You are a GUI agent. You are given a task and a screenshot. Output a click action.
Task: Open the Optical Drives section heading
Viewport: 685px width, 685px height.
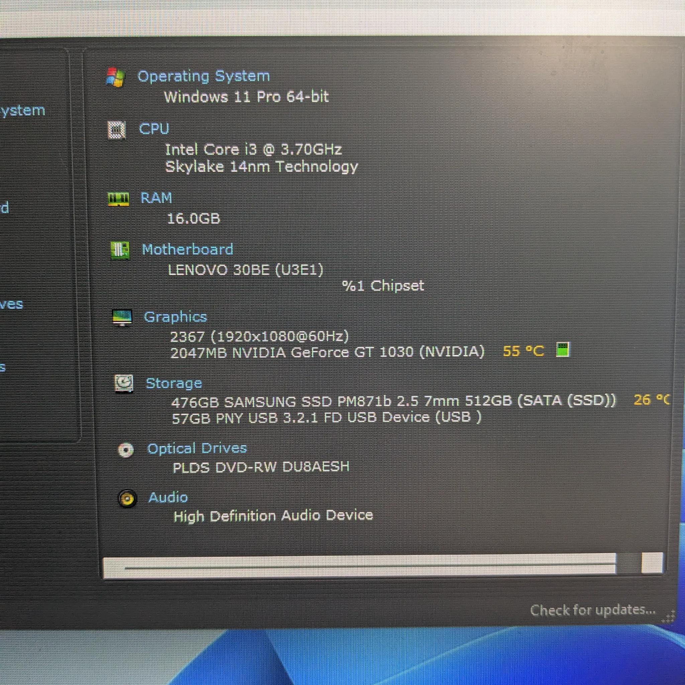[x=197, y=449]
